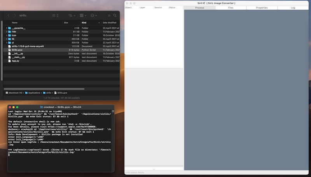Expand the lib folder
This screenshot has width=311, height=177.
pos(7,39)
